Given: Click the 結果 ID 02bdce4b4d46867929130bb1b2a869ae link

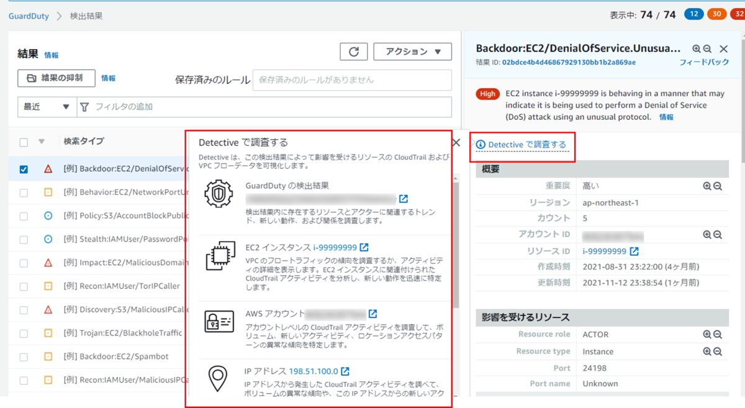Looking at the screenshot, I should [x=569, y=63].
